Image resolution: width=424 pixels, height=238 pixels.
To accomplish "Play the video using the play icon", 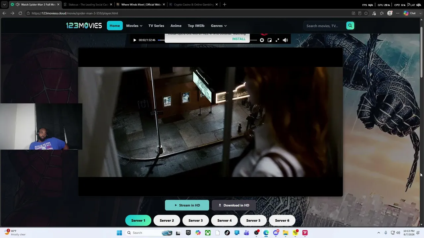I will tap(134, 40).
